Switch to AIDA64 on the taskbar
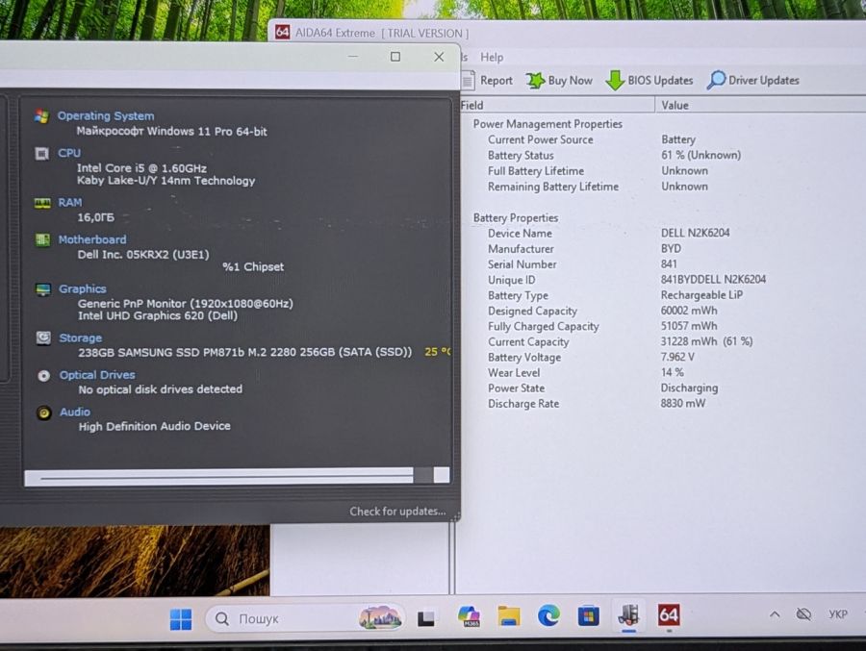 [669, 614]
